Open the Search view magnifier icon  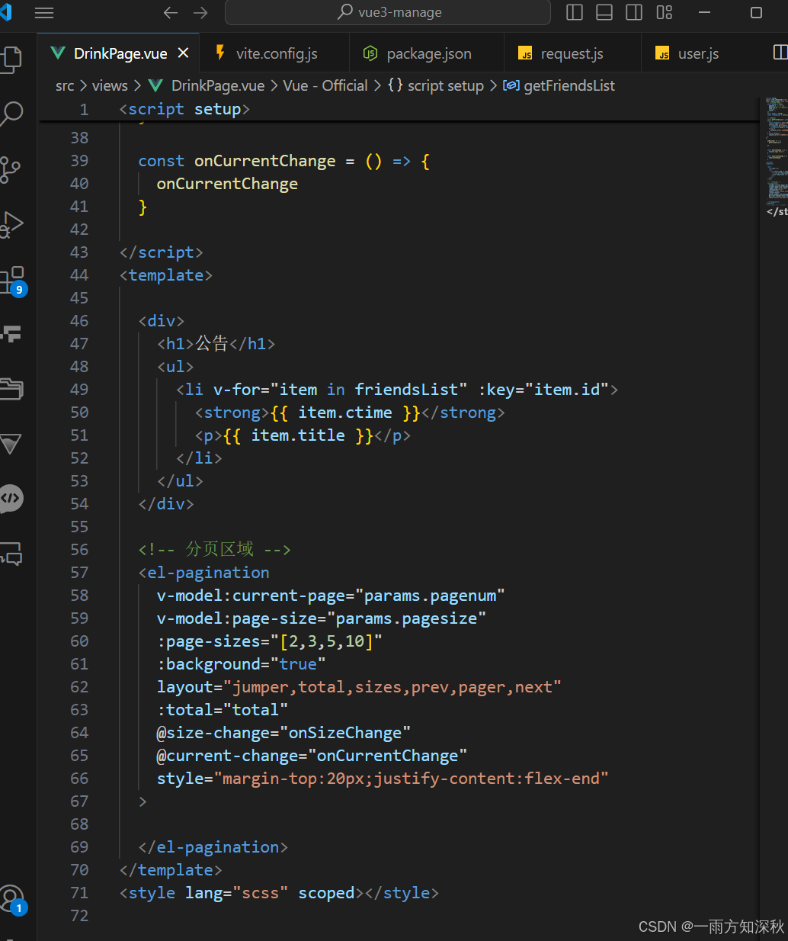tap(12, 114)
